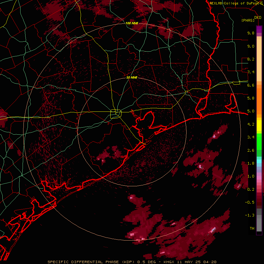Click the 8.2 value on color scale
Viewport: 264px width, 264px height.
click(251, 59)
